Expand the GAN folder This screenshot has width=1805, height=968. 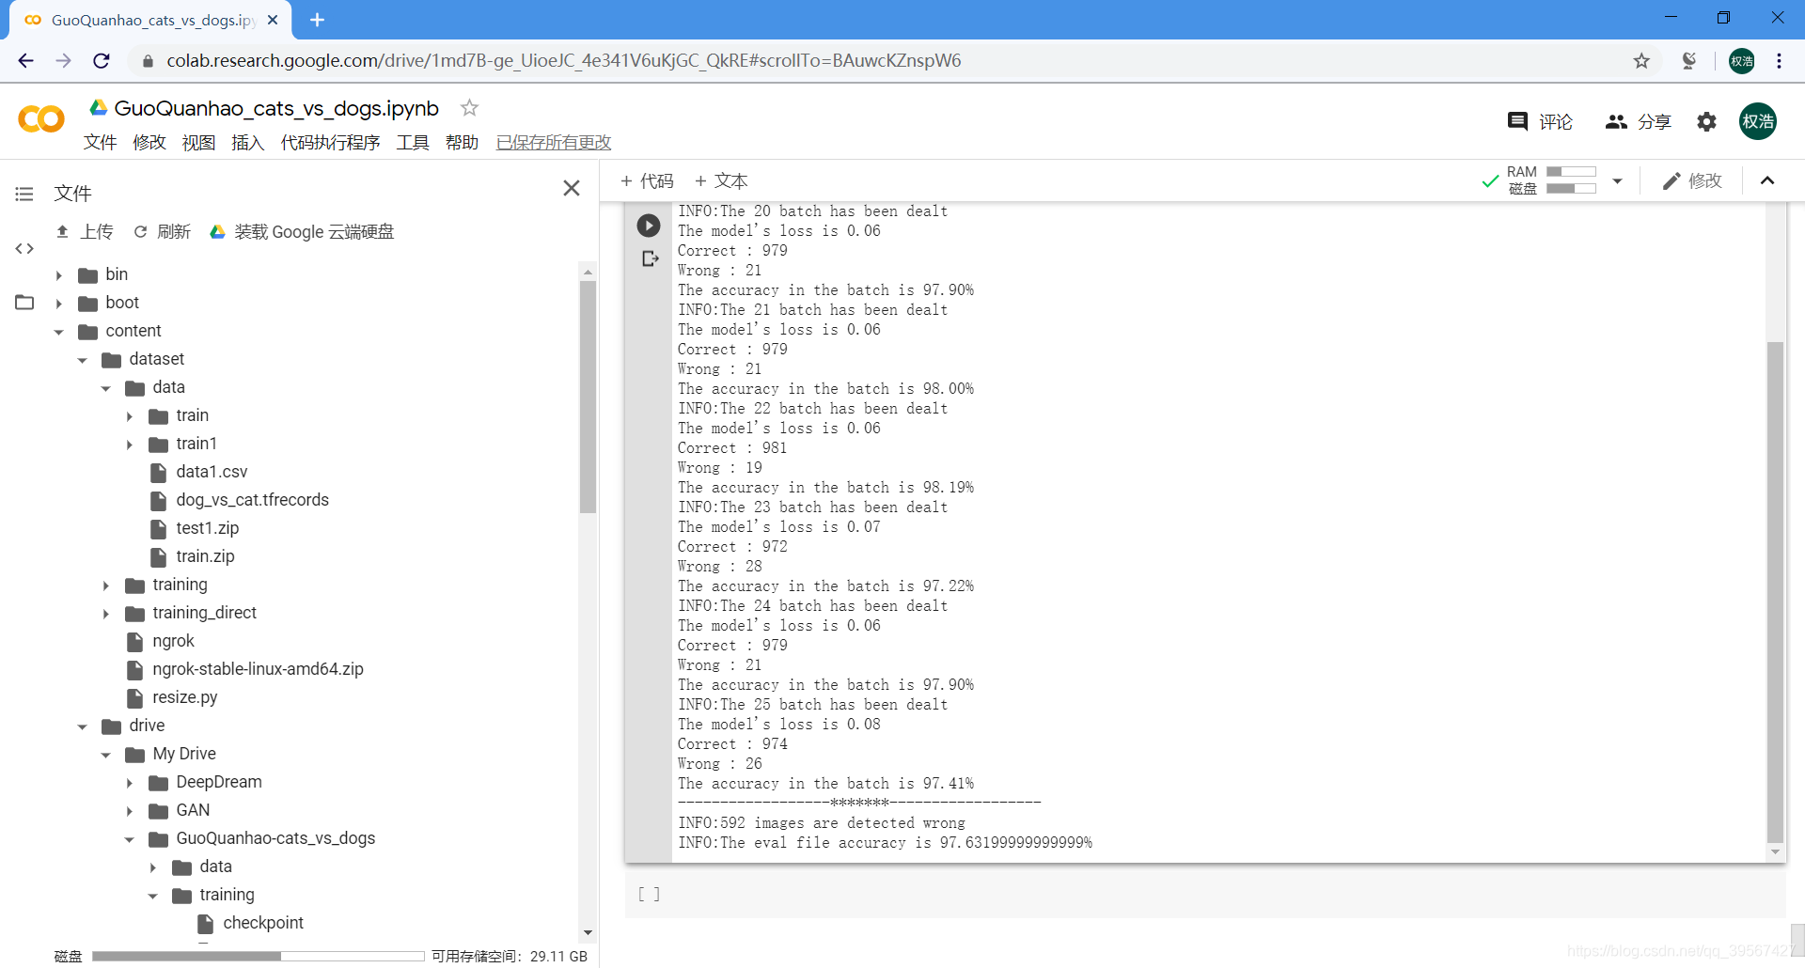tap(130, 811)
